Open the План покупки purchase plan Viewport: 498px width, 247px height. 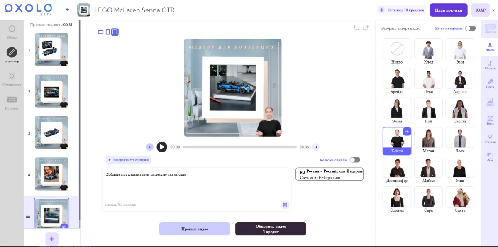point(449,10)
